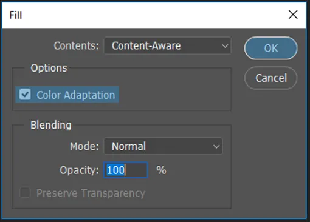310x222 pixels.
Task: Select the Options group heading
Action: pyautogui.click(x=49, y=68)
